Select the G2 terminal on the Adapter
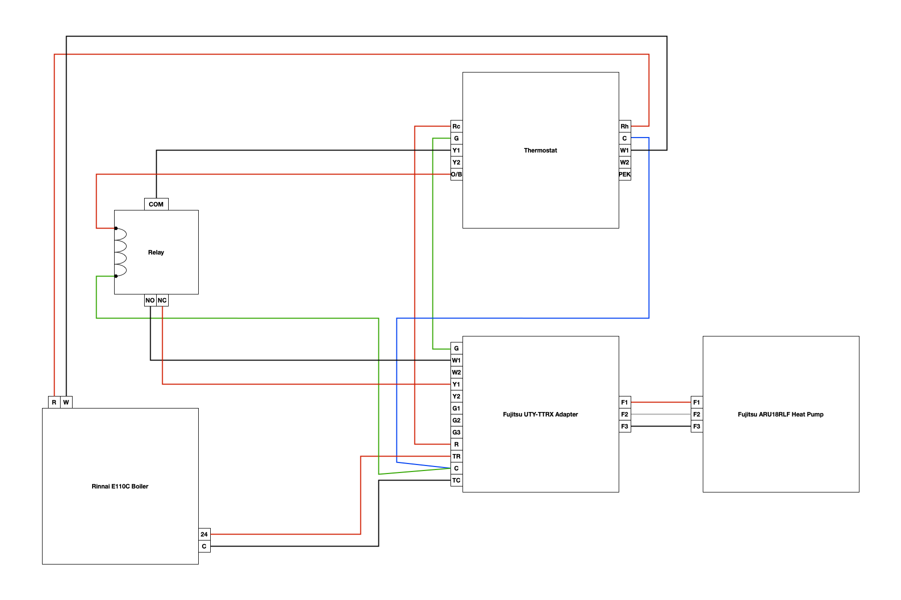The image size is (901, 600). tap(457, 420)
